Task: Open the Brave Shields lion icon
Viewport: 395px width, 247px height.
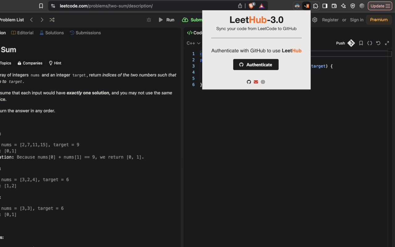Action: [252, 6]
